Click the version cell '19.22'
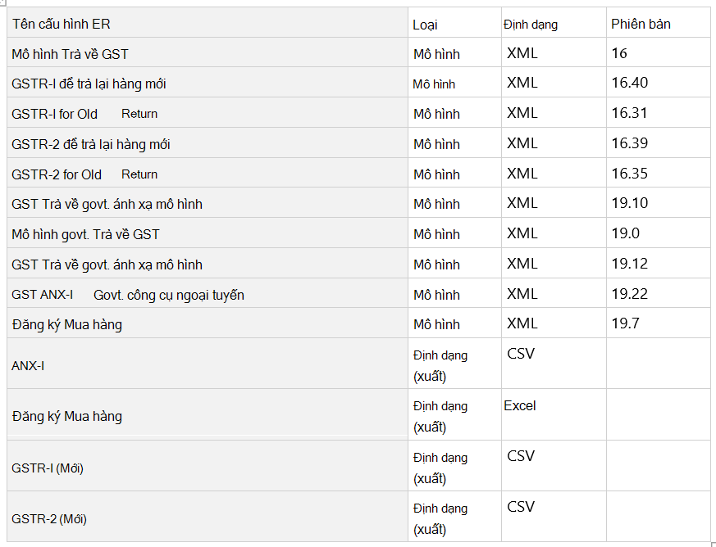The image size is (716, 547). (659, 293)
